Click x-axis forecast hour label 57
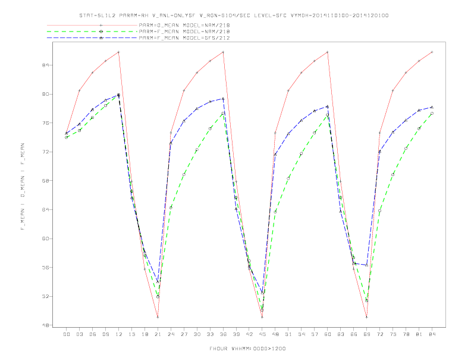Viewport: 471px width, 364px height. [x=315, y=334]
